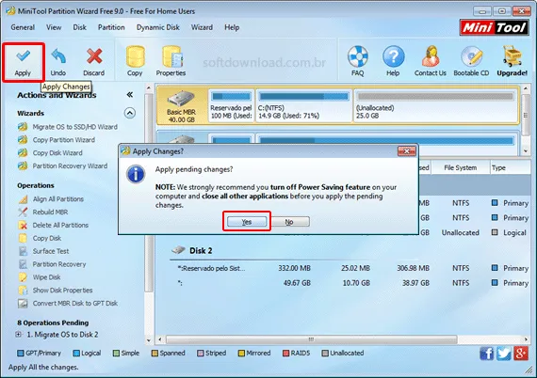Screen dimensions: 537x378
Task: Open the FAQ lifebuoy icon
Action: 358,61
